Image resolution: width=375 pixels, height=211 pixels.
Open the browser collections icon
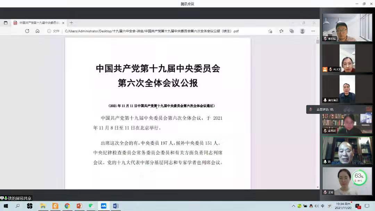coord(292,31)
